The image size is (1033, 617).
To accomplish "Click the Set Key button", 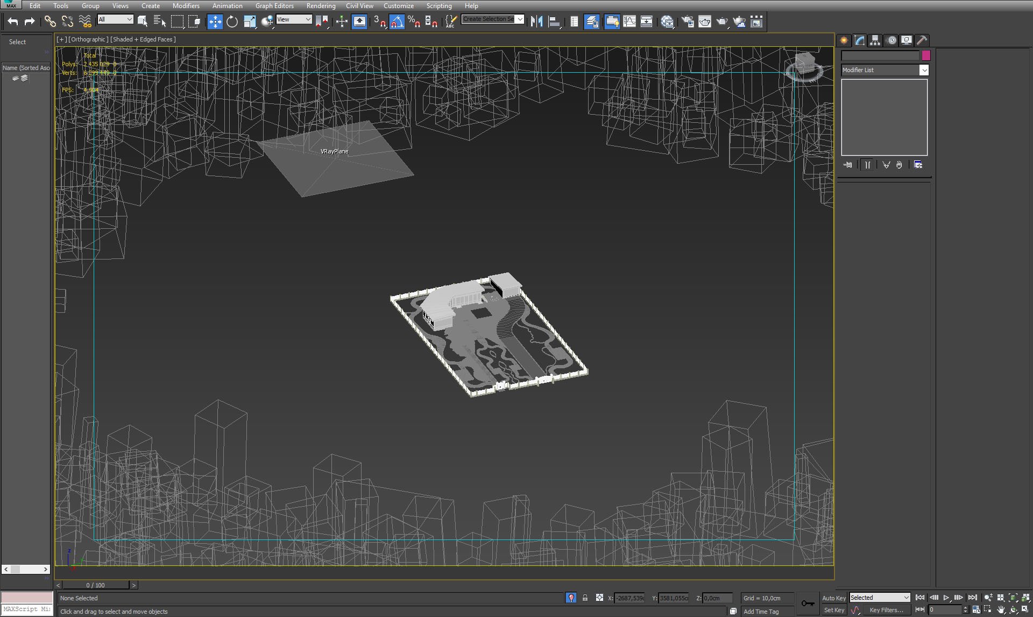I will coord(833,610).
